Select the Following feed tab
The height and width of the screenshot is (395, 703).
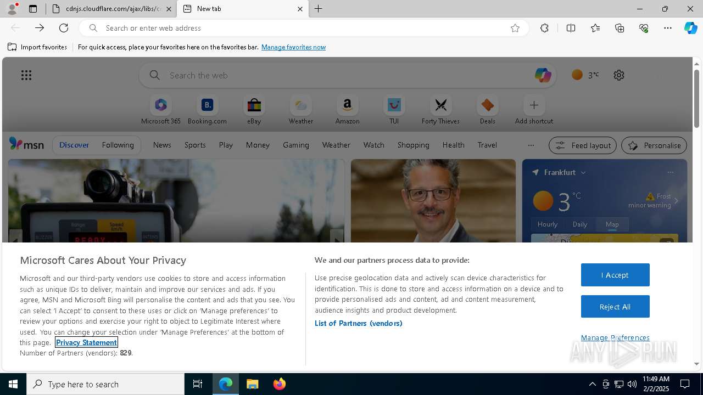(x=118, y=145)
